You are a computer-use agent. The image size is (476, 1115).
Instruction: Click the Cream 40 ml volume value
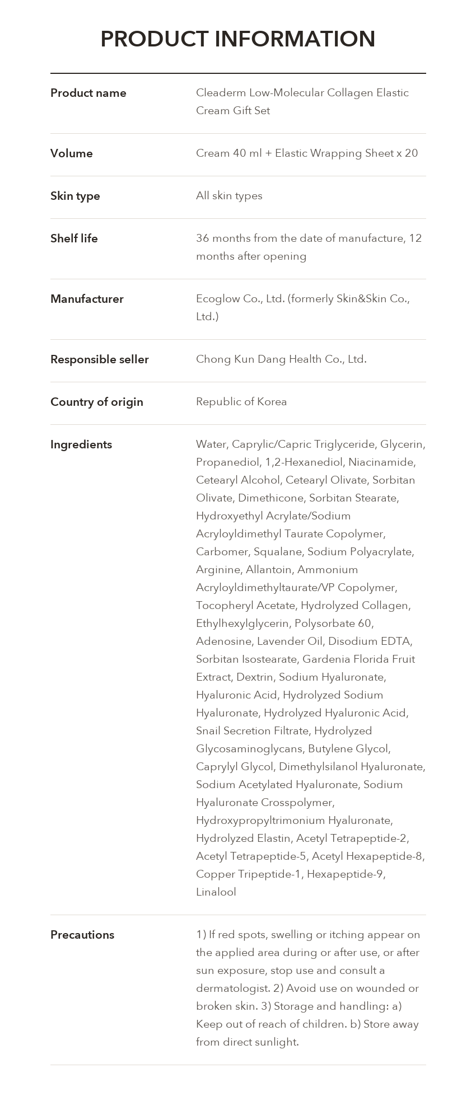307,153
